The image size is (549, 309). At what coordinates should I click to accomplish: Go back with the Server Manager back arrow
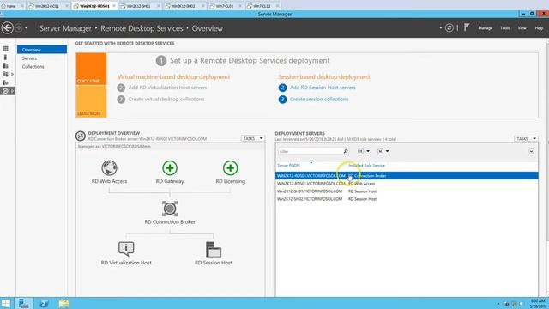coord(8,28)
